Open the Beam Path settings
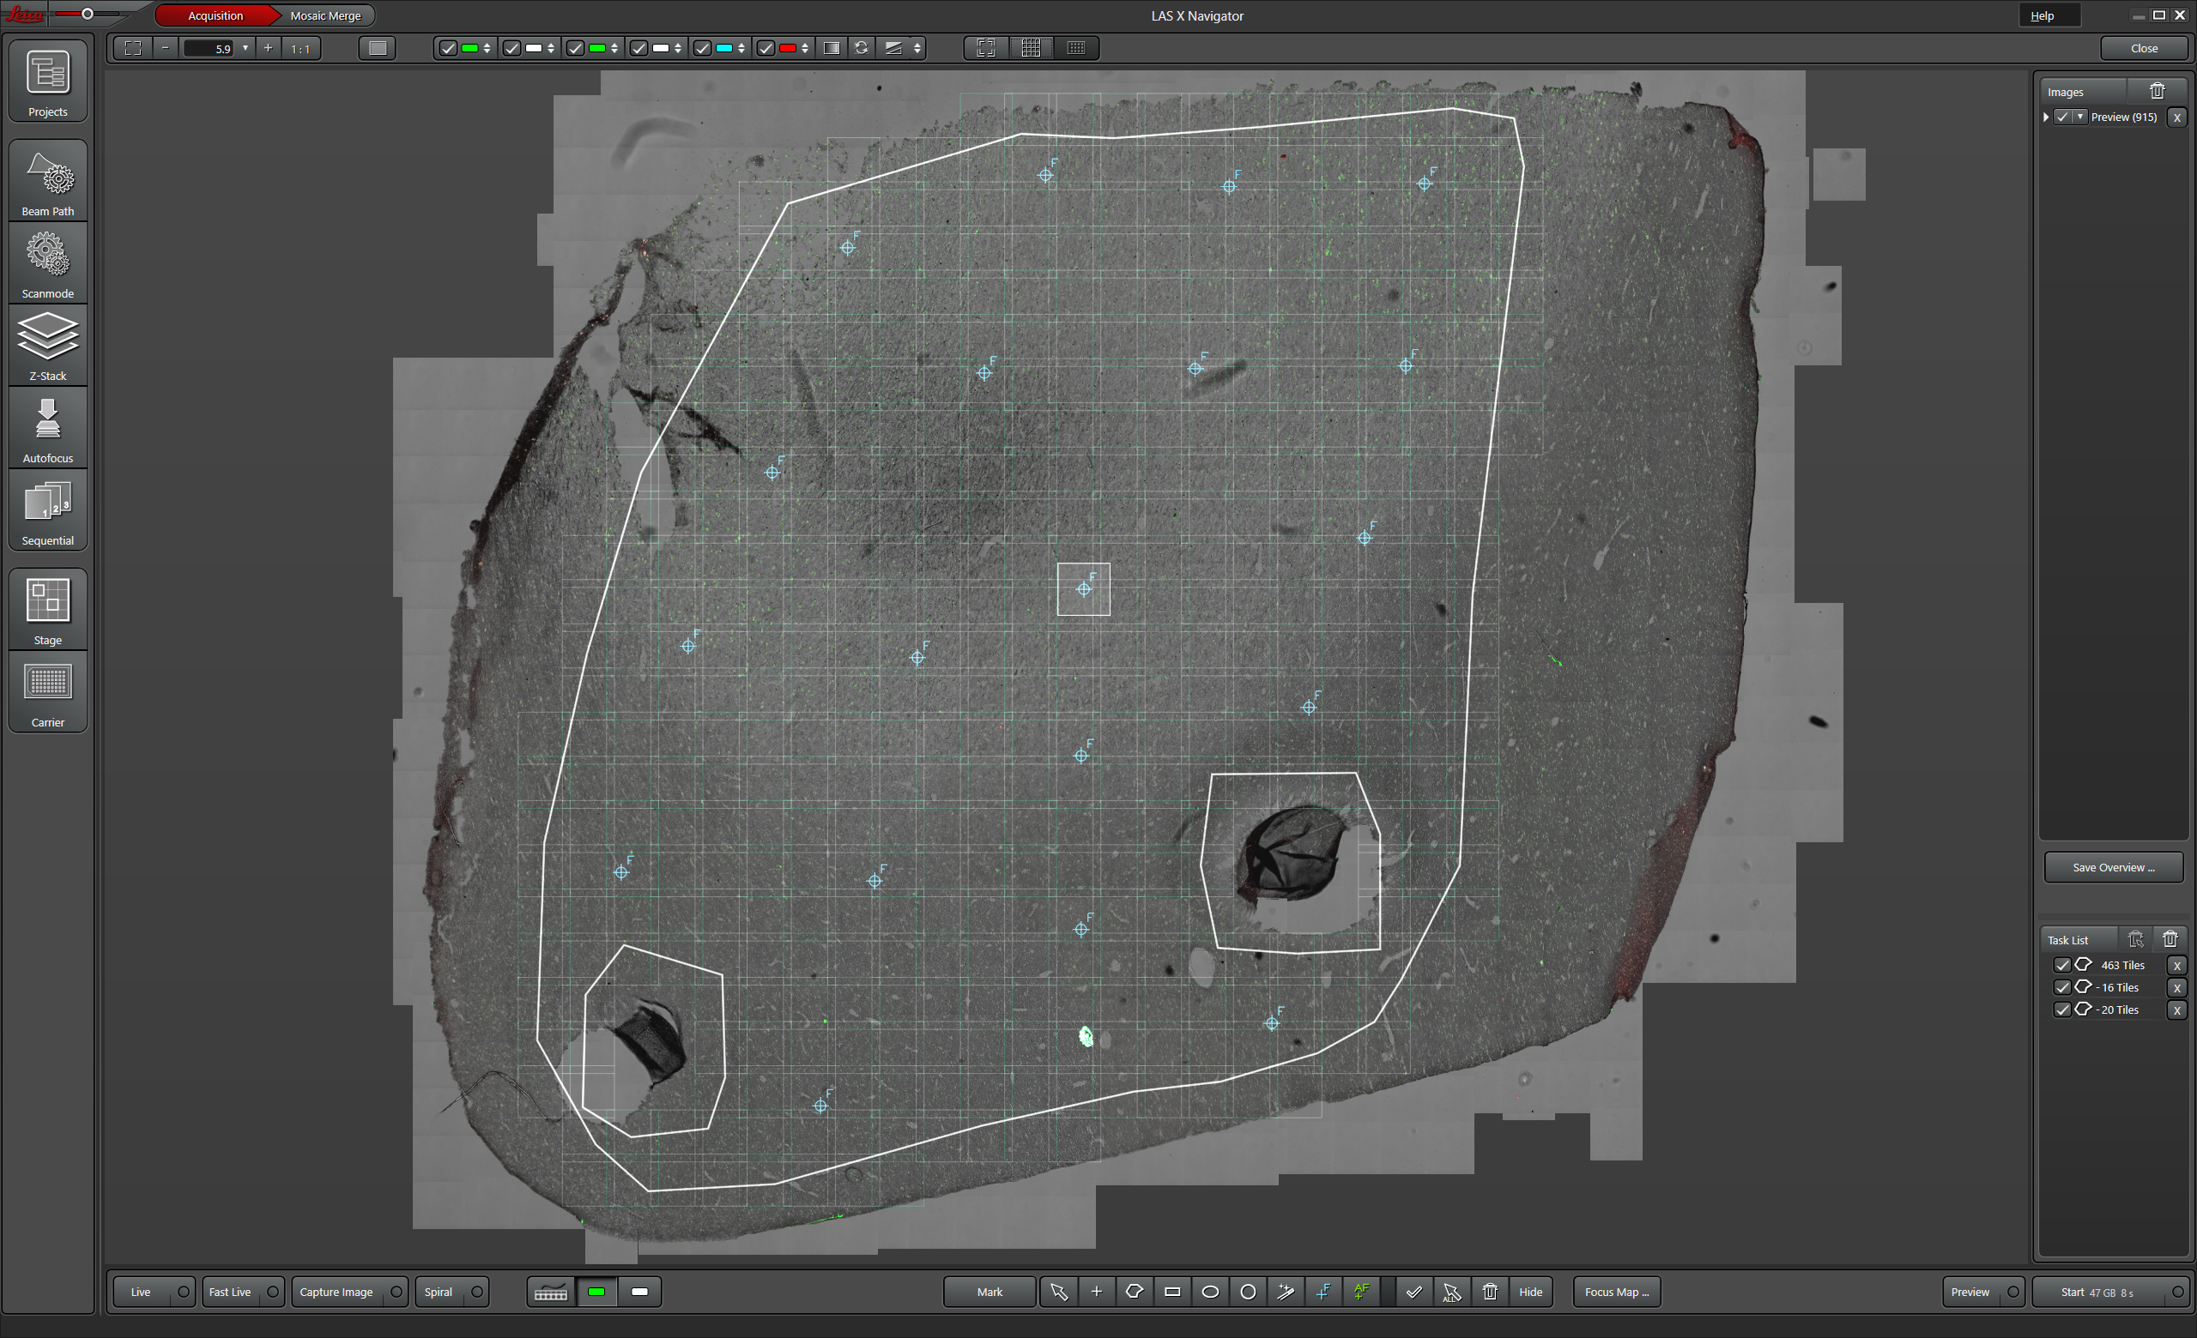This screenshot has width=2197, height=1338. click(48, 182)
